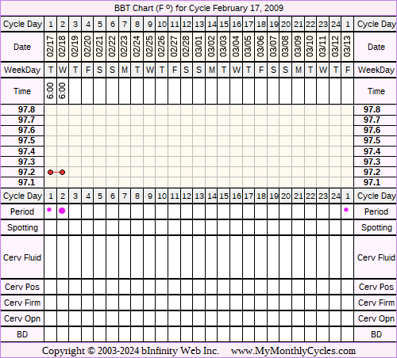Click the left 97.4 temperature label
This screenshot has width=397, height=358.
pos(26,151)
